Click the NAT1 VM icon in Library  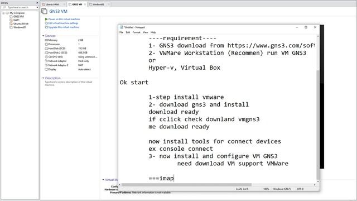click(11, 20)
